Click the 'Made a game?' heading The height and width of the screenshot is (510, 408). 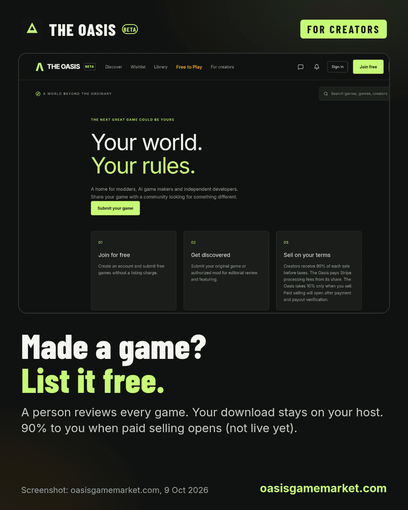(114, 348)
